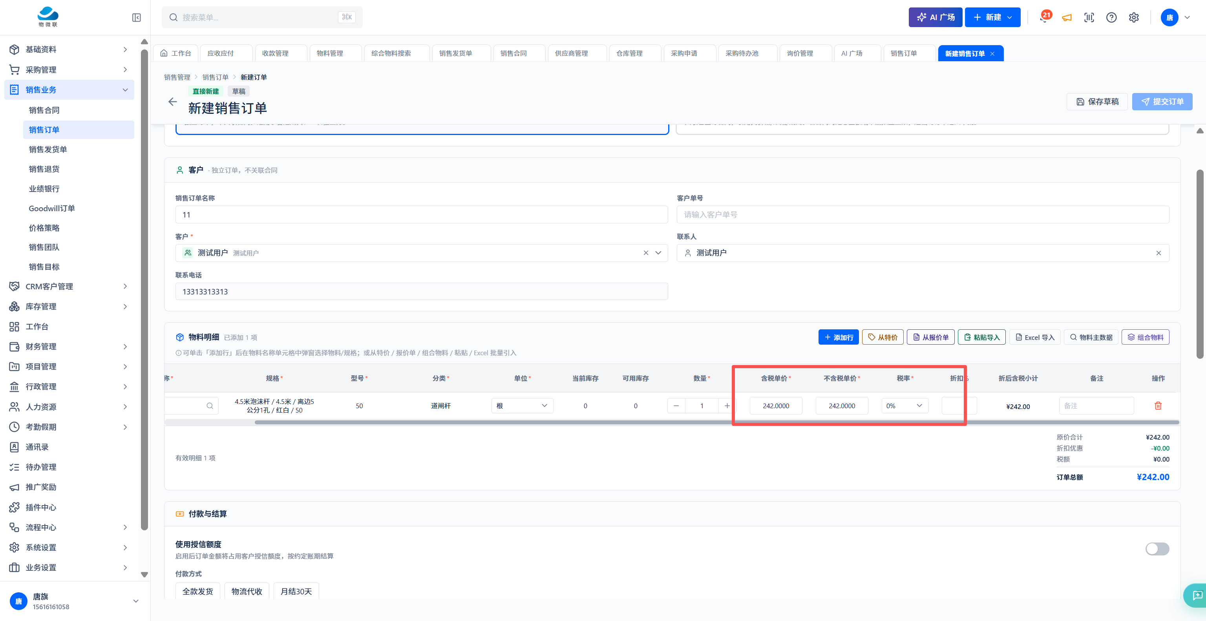
Task: Click the 从报价单 button
Action: coord(931,338)
